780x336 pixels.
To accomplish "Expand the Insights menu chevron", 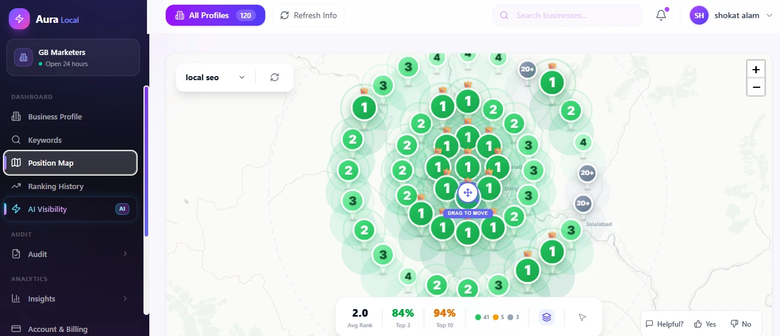I will [125, 299].
